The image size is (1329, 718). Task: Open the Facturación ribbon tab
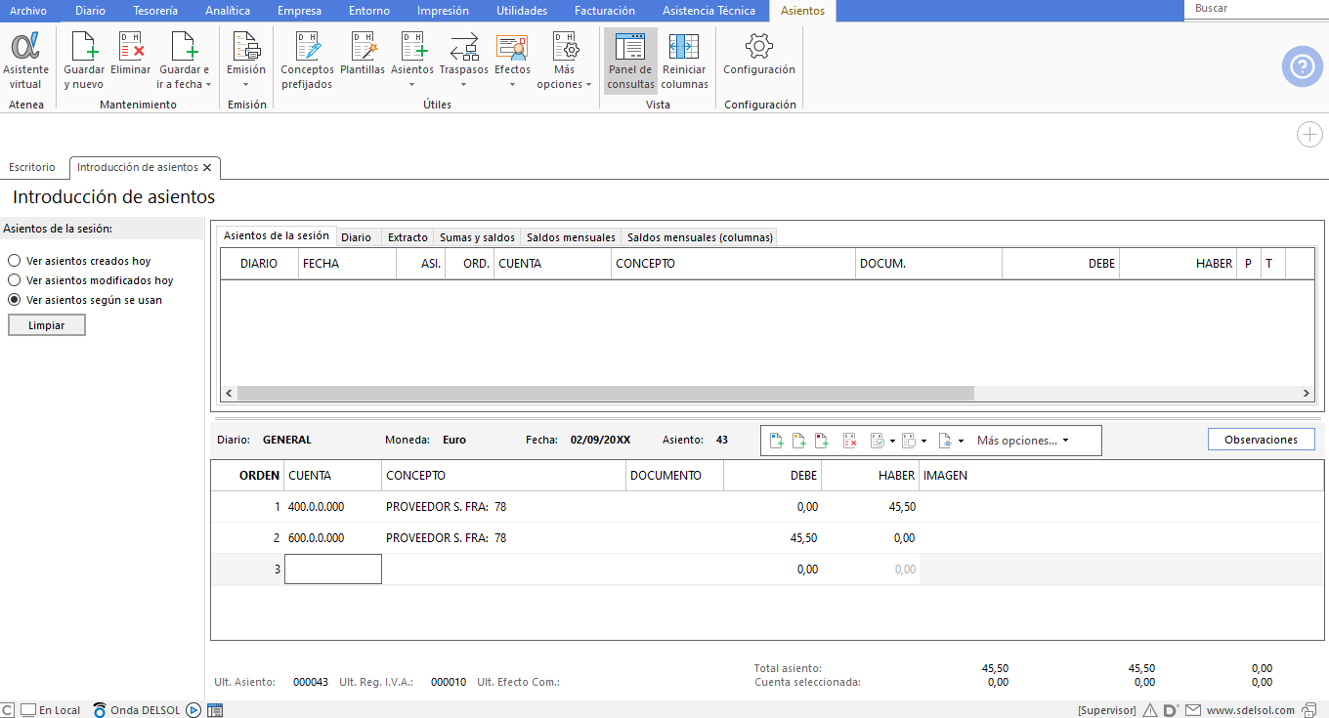point(604,11)
